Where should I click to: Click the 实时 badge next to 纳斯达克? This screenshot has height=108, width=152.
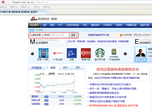[x=46, y=101]
